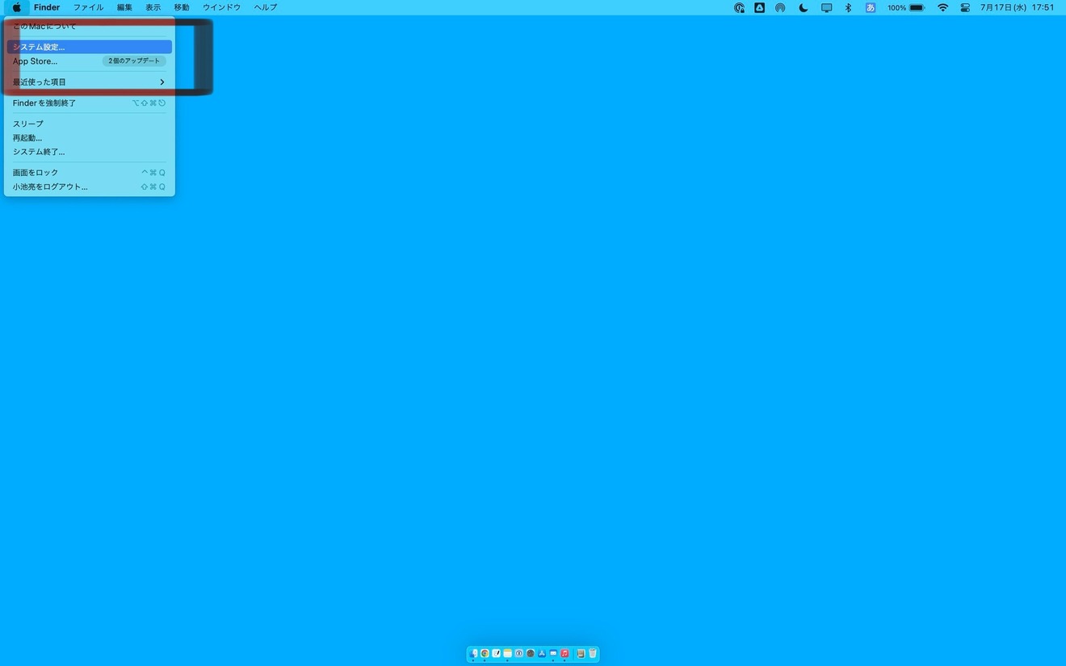Image resolution: width=1066 pixels, height=666 pixels.
Task: Select App Store... in the Apple menu
Action: point(89,61)
